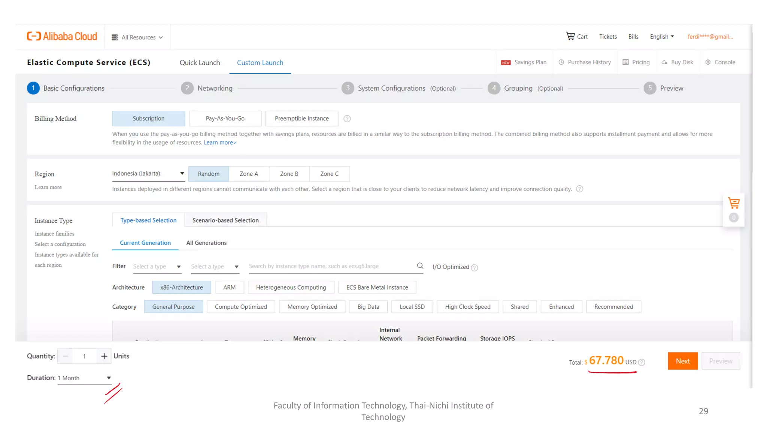
Task: Select ARM architecture option
Action: click(229, 287)
